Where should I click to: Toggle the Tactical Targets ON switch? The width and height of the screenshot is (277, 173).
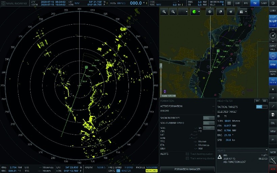point(261,107)
